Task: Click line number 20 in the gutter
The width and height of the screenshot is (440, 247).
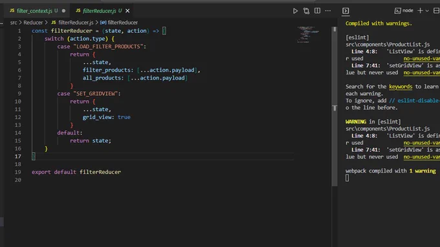Action: click(x=18, y=180)
